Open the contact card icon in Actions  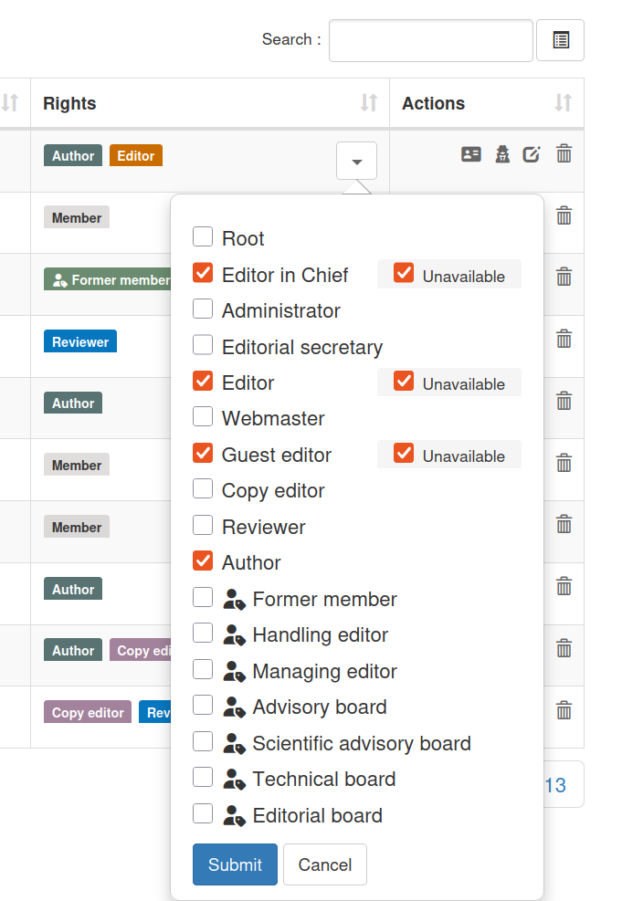pos(471,154)
